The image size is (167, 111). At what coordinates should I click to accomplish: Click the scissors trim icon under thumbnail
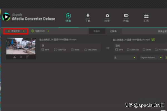(x=14, y=57)
